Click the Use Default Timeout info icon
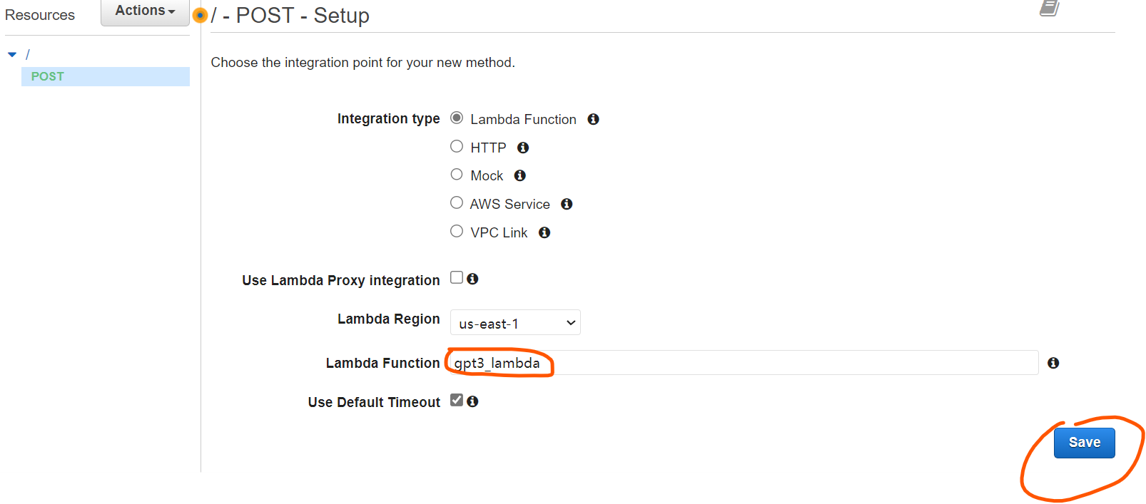 [472, 401]
